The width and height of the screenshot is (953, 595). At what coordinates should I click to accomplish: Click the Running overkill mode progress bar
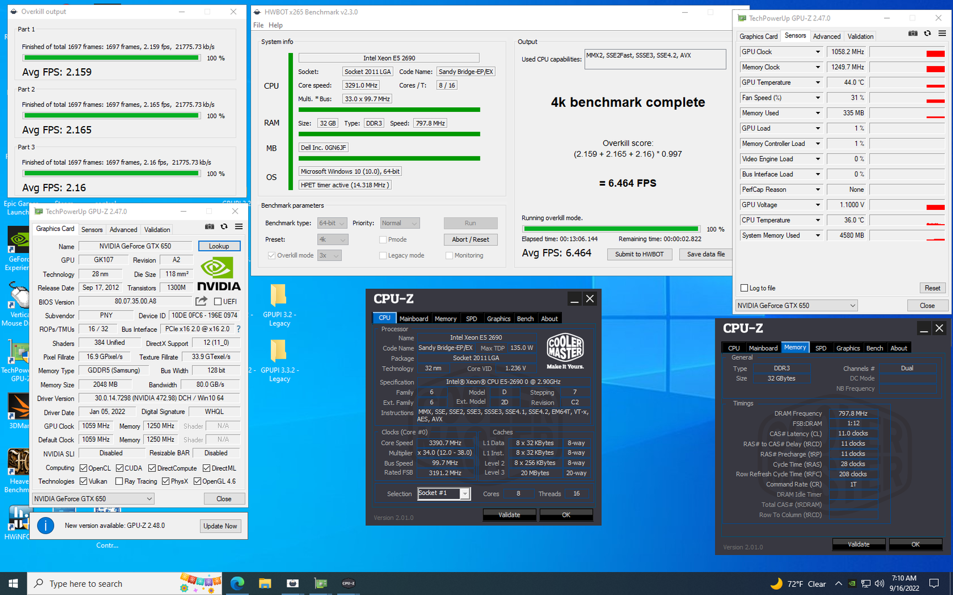(x=611, y=229)
